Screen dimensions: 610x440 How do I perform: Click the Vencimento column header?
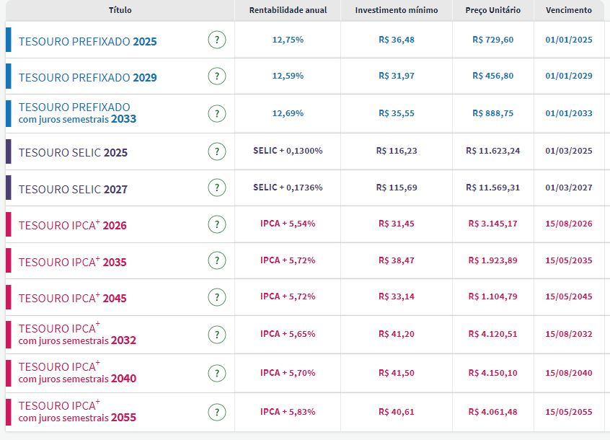569,10
